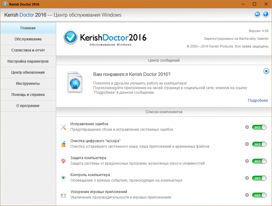272x206 pixels.
Task: Click the Защита компьютера component title
Action: coord(88,158)
